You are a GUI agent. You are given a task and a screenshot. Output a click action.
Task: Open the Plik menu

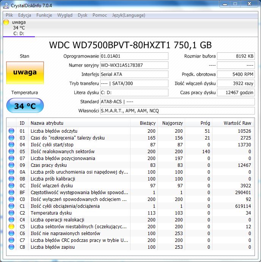(9, 15)
